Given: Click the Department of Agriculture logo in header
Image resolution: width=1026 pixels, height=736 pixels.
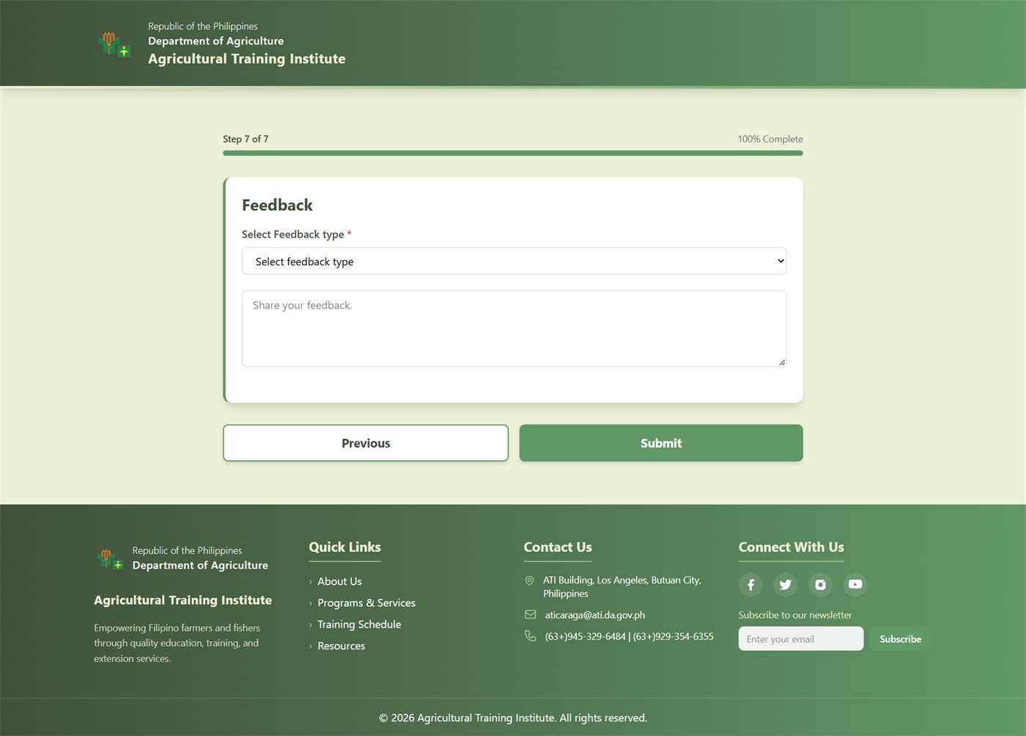Looking at the screenshot, I should [x=114, y=44].
